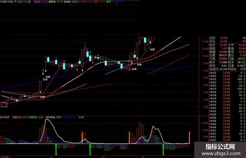Click the 涨幅 value 9.99%

click(223, 52)
